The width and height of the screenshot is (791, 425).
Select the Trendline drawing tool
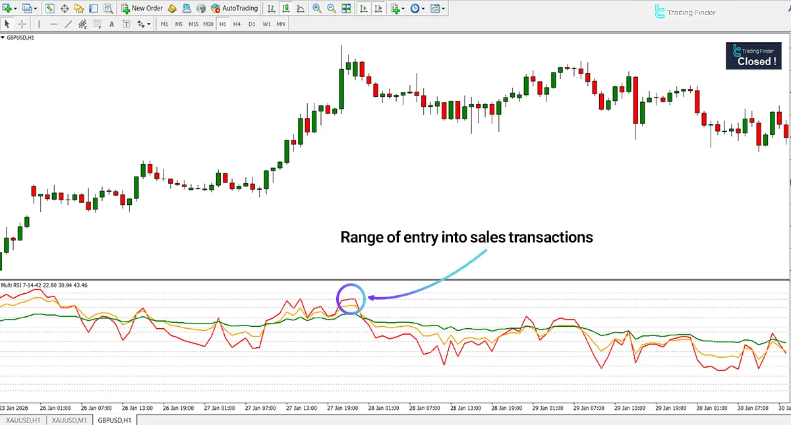coord(69,24)
